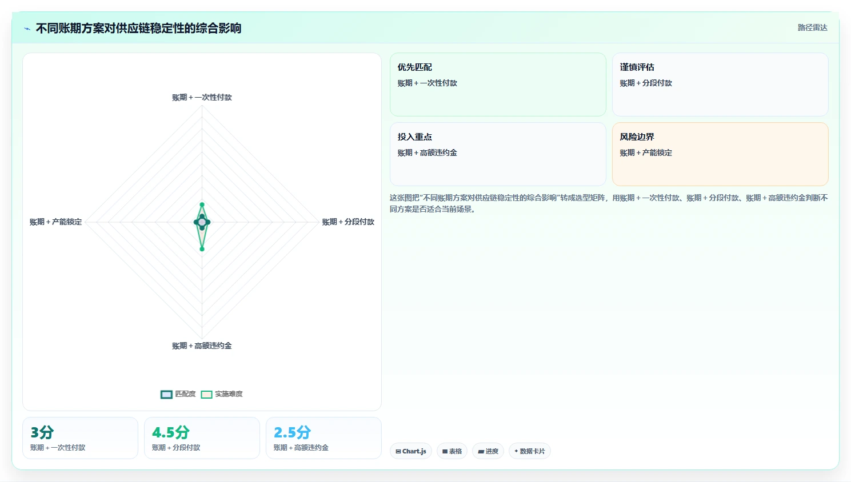The width and height of the screenshot is (851, 482).
Task: Click the 实施难度 legend color box
Action: 206,394
